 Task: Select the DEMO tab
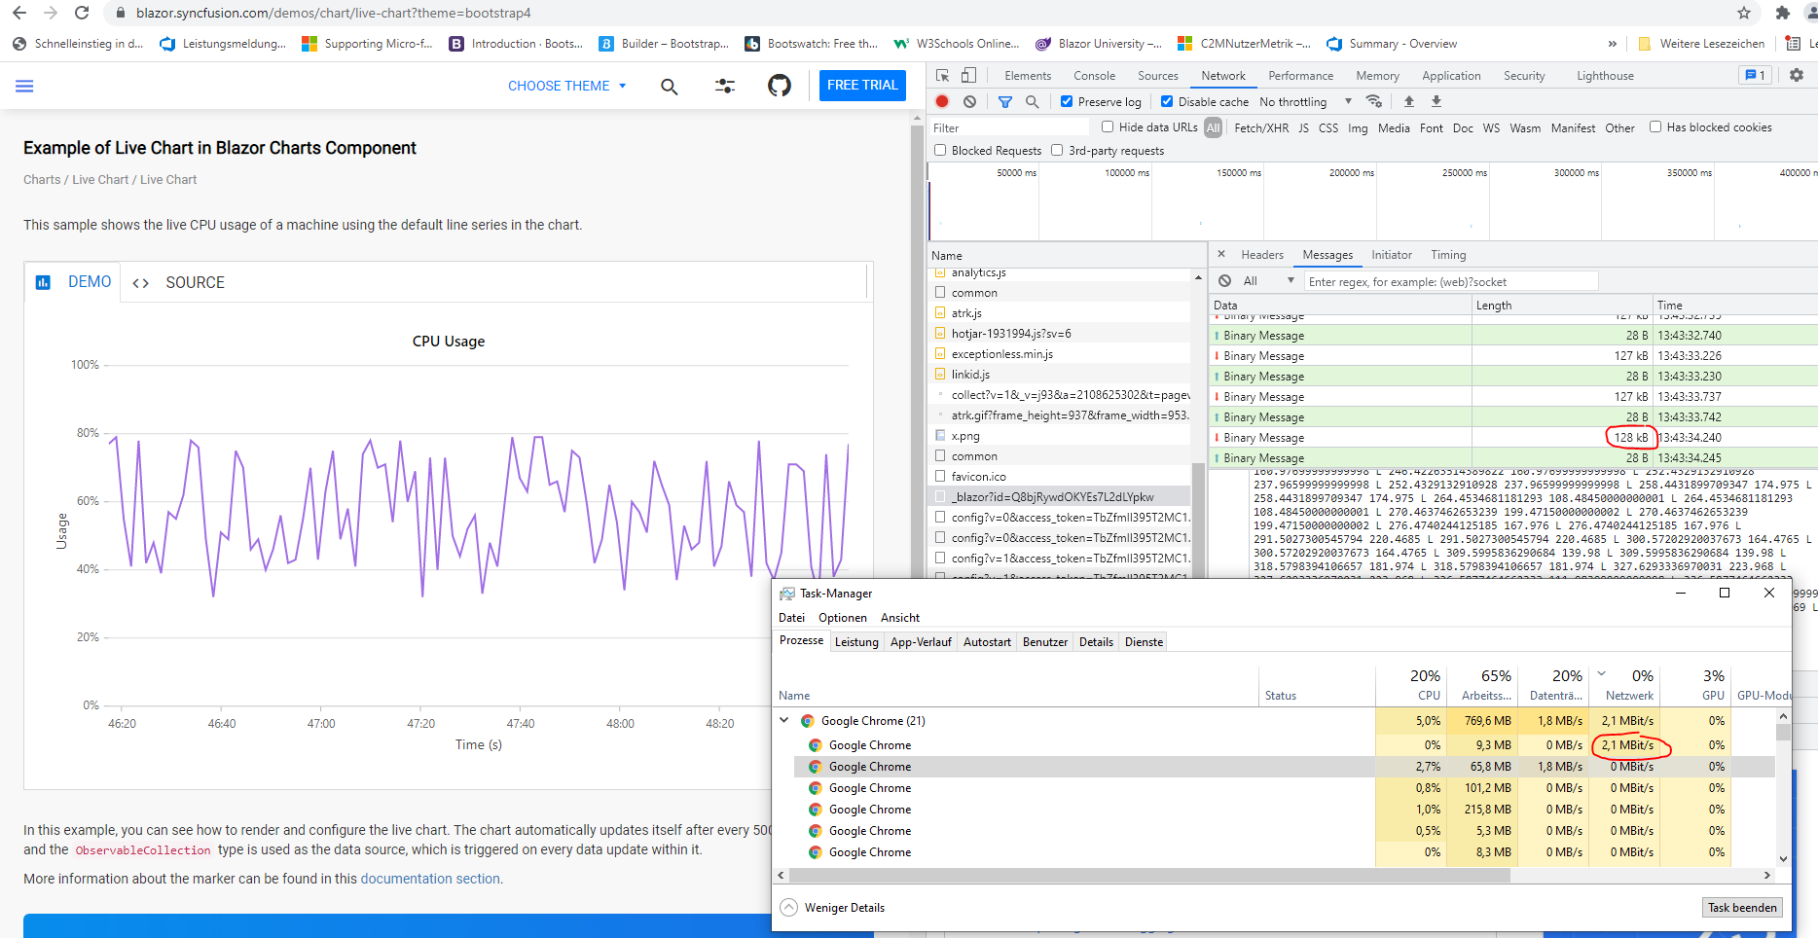pyautogui.click(x=74, y=282)
